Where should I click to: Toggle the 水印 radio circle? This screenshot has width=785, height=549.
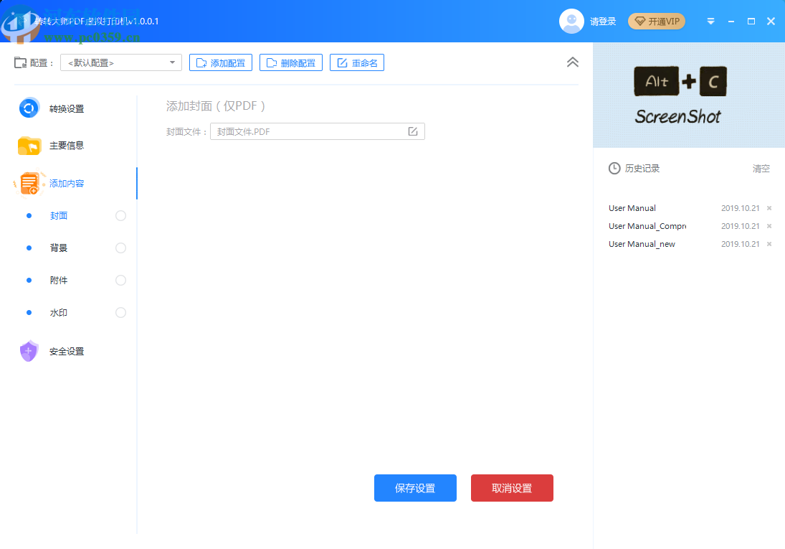[x=120, y=312]
